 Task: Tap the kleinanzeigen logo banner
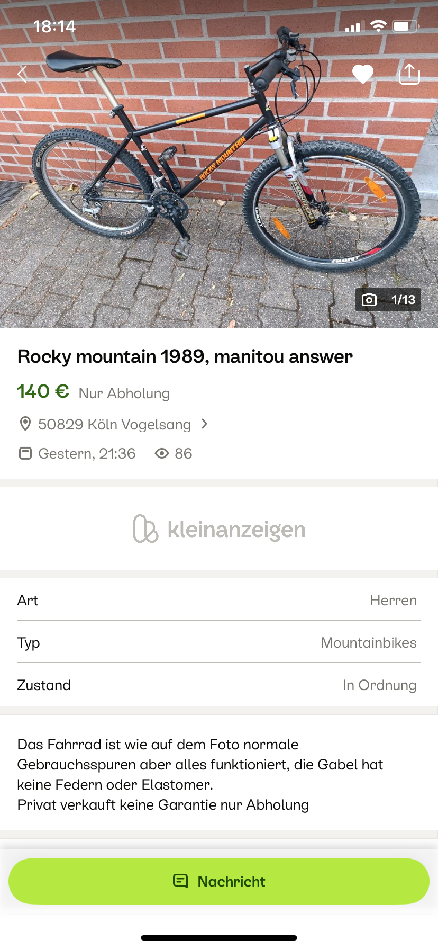(x=219, y=529)
